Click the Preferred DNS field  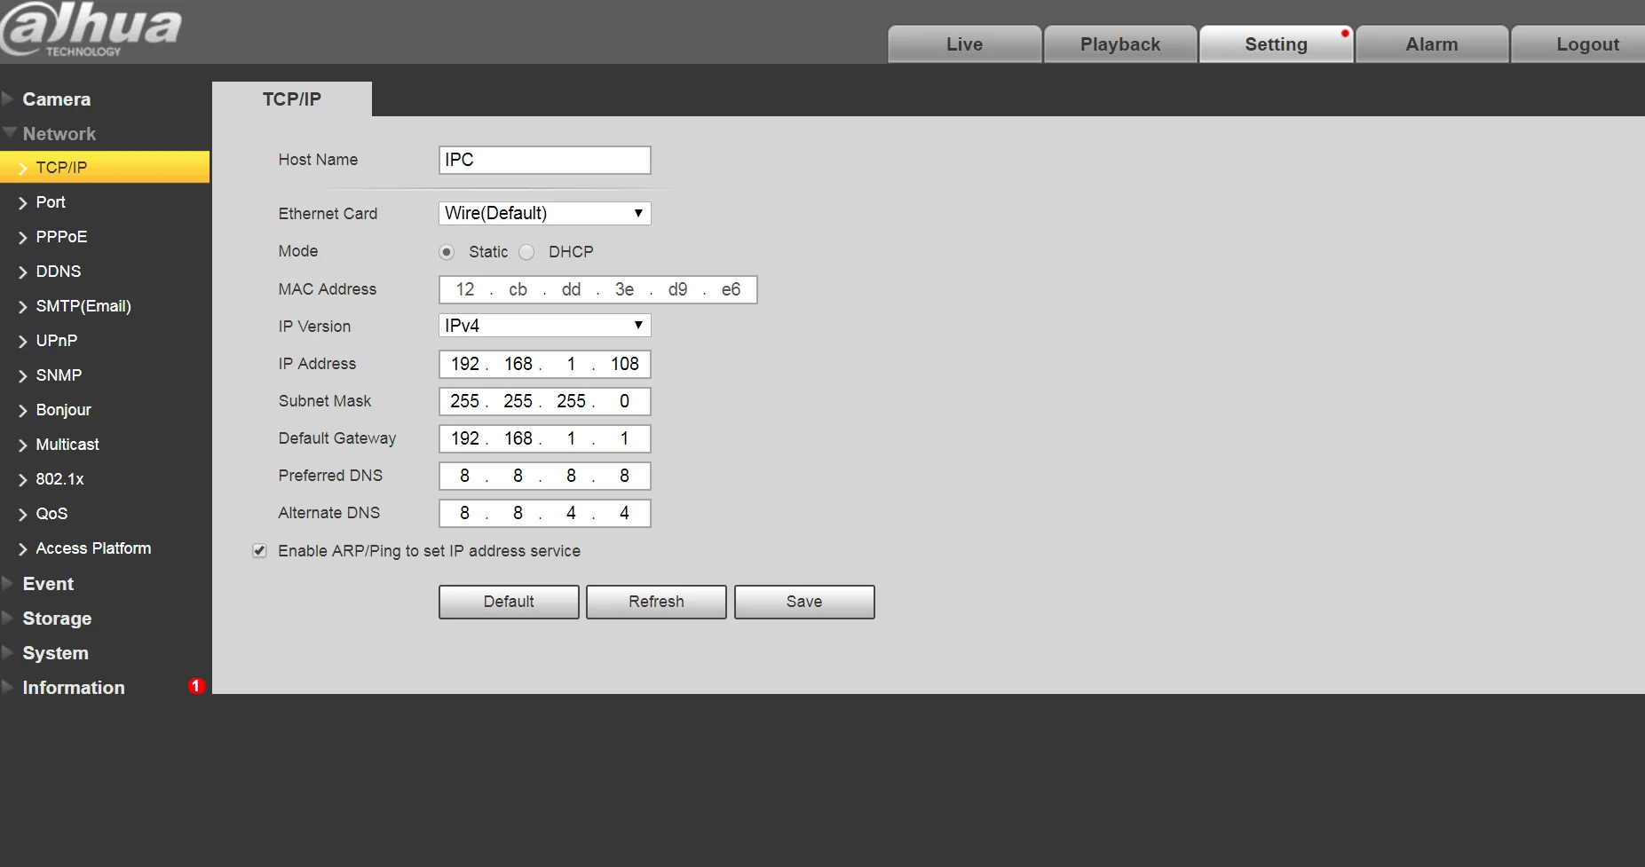coord(544,476)
